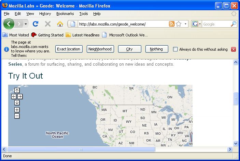
Task: Open the History menu
Action: [45, 14]
